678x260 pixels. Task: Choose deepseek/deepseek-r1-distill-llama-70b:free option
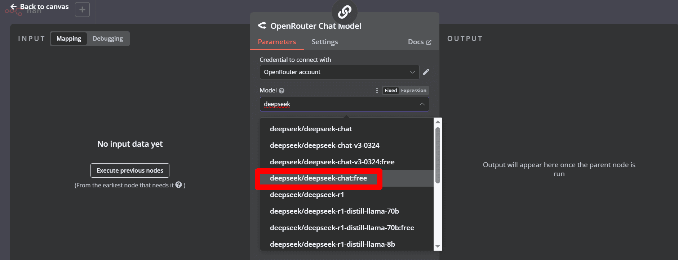click(x=347, y=228)
